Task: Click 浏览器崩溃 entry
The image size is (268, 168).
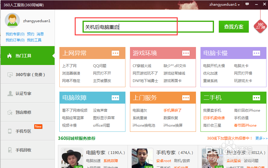Action: point(71,73)
